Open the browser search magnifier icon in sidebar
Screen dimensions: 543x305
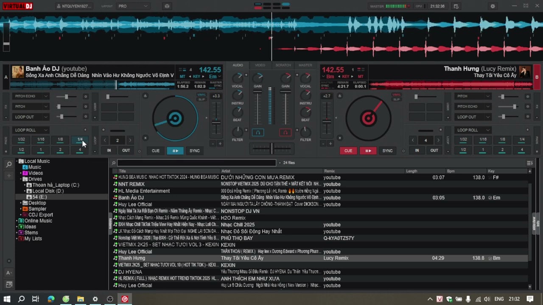click(x=9, y=164)
